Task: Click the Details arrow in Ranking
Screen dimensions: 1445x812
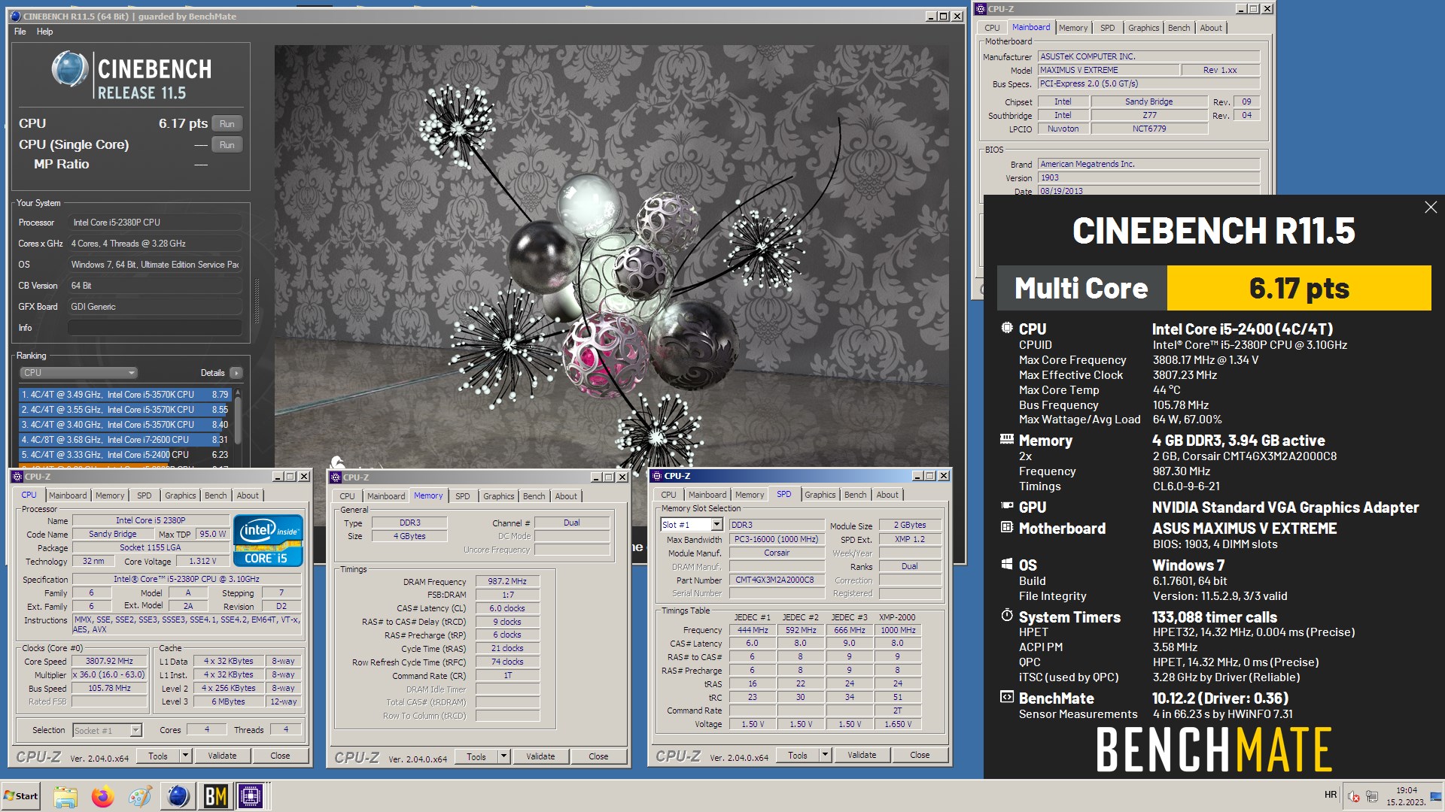Action: click(236, 373)
